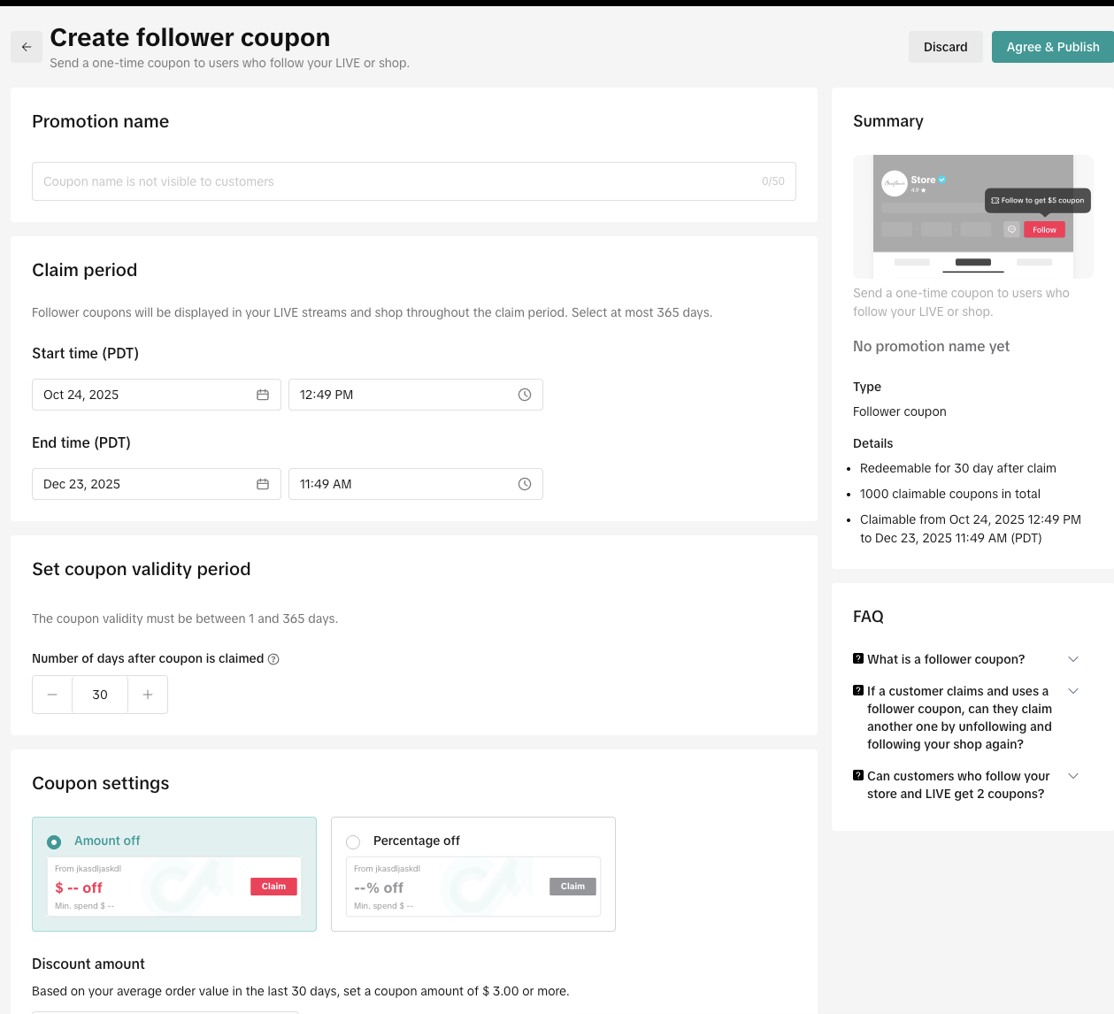Click the validity days number field

100,695
